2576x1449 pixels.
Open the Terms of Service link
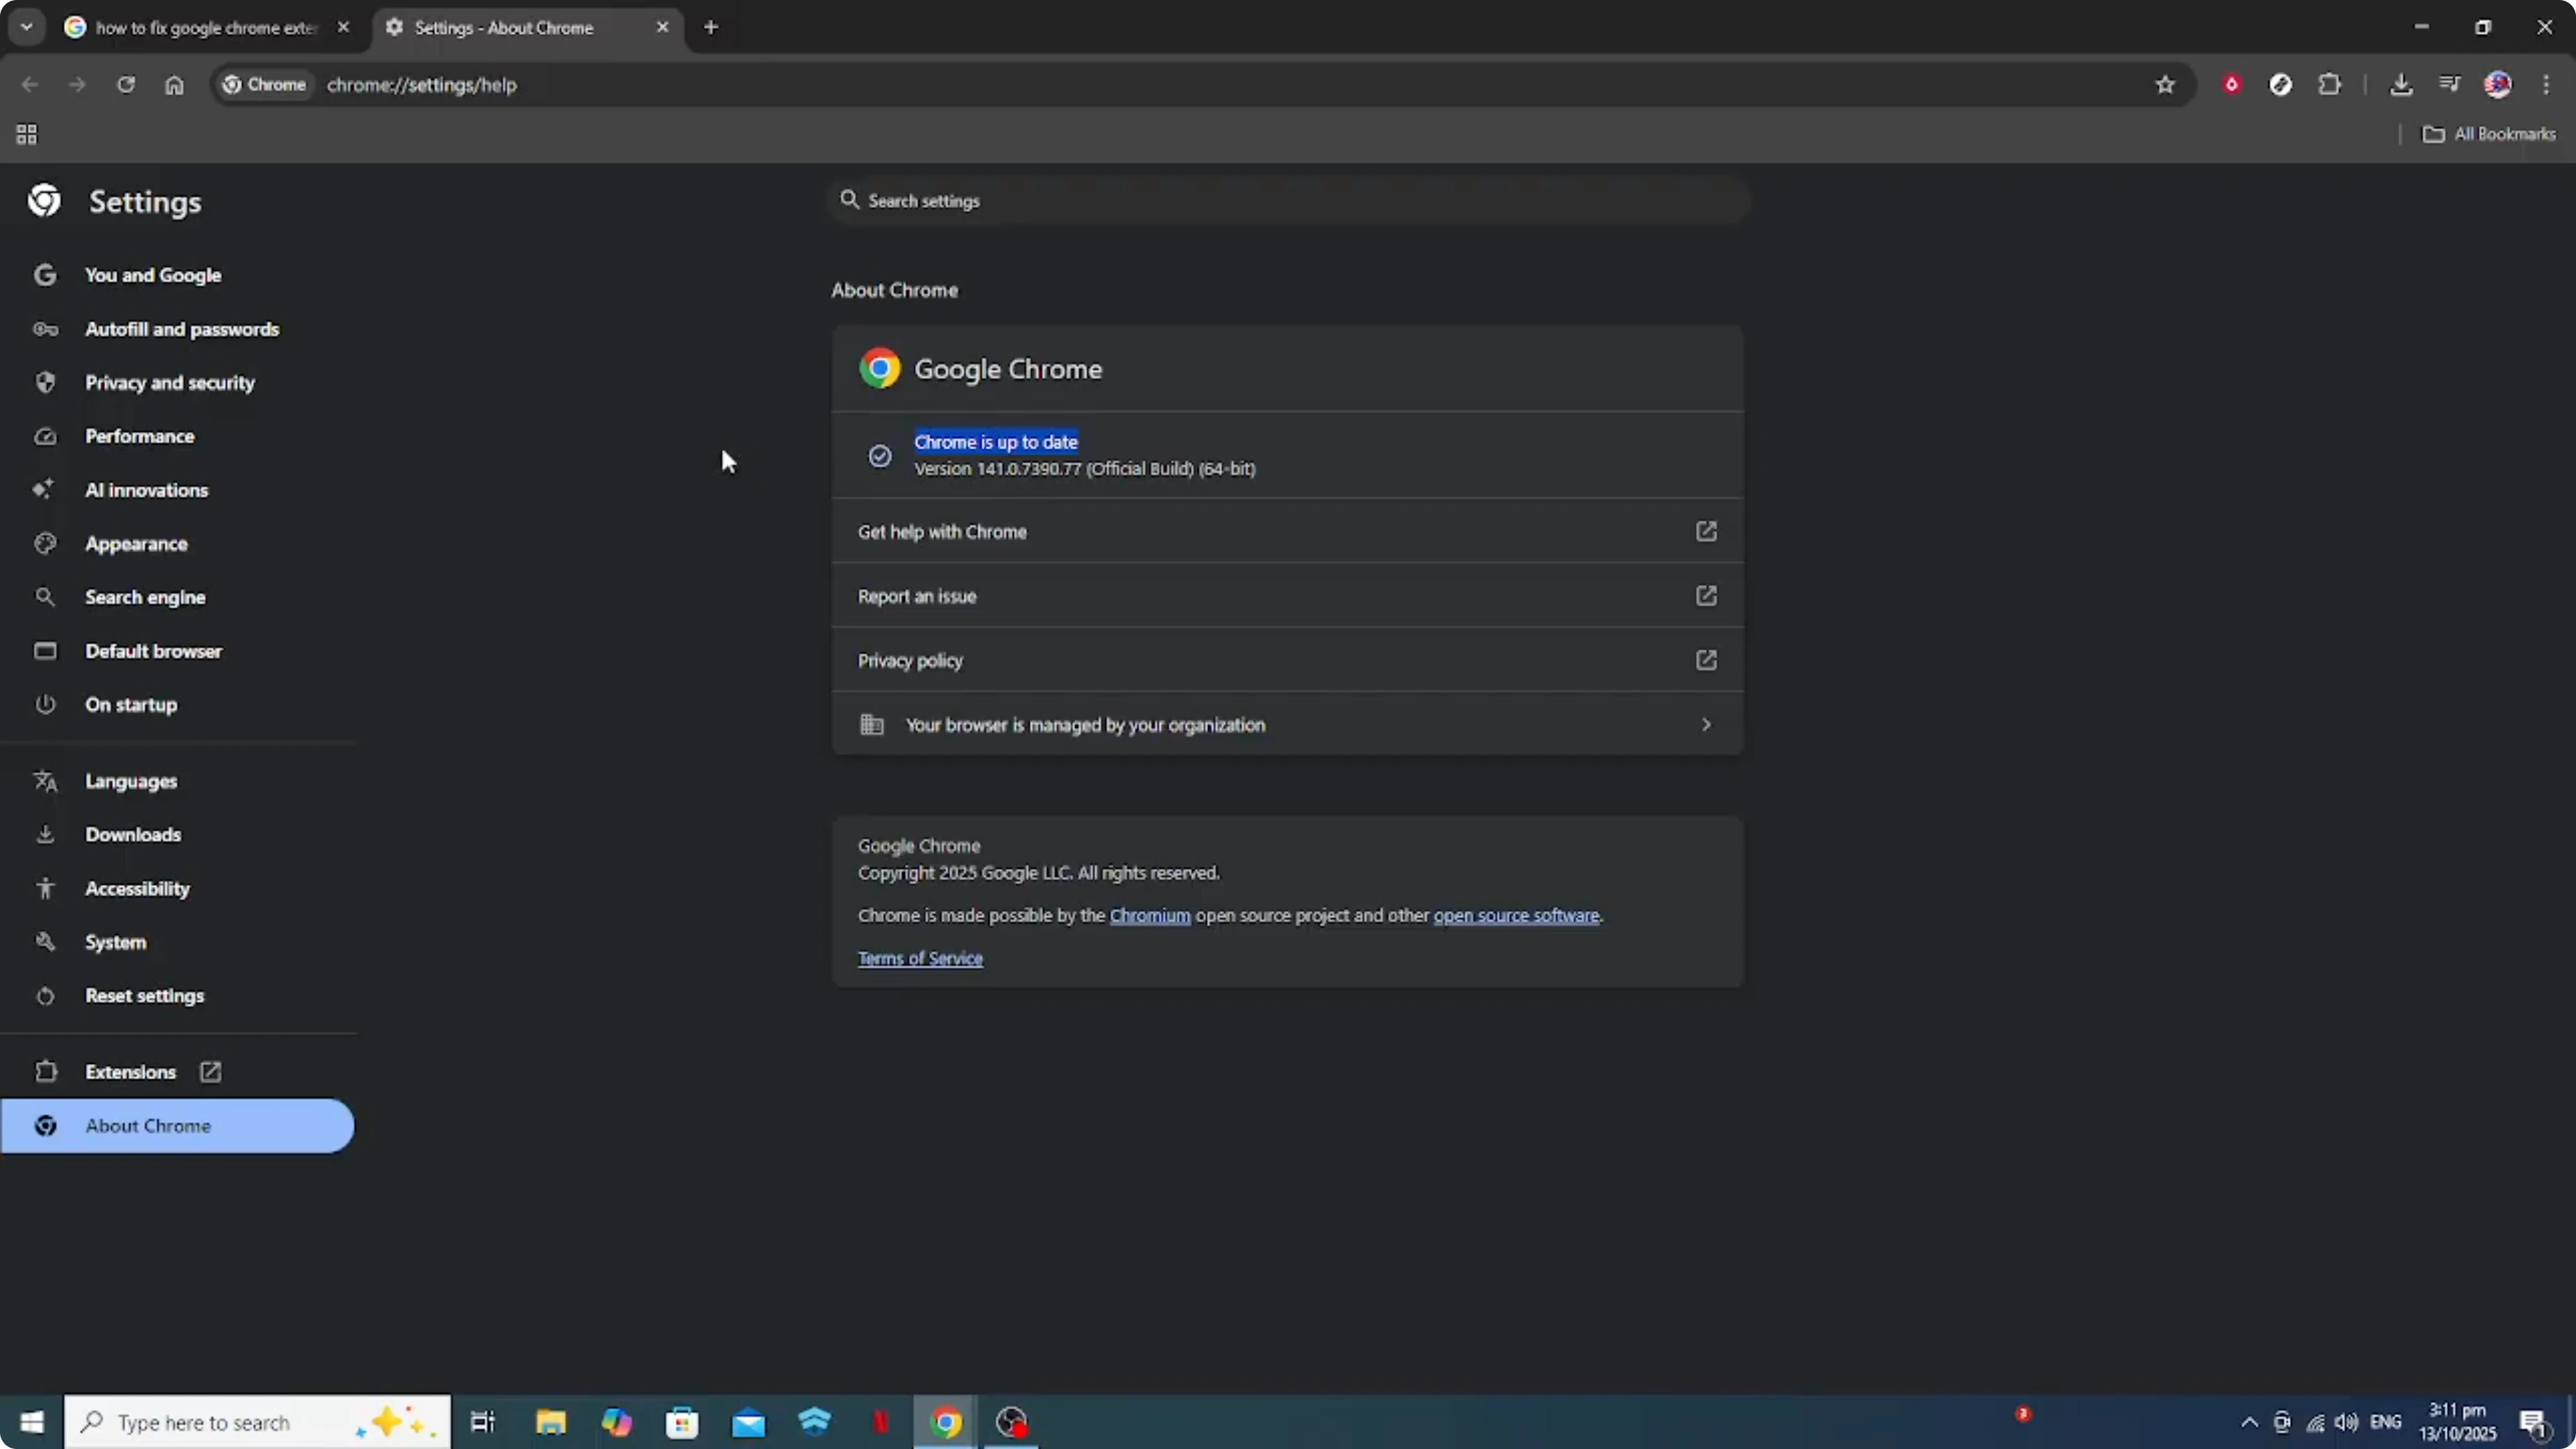pos(919,958)
